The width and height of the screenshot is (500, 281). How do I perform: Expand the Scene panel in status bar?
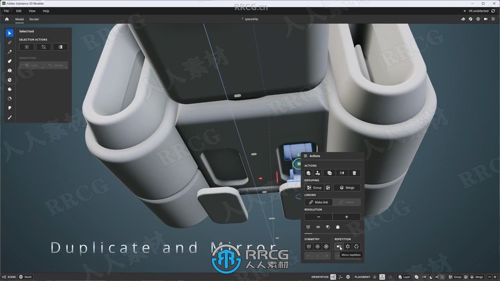pyautogui.click(x=9, y=277)
